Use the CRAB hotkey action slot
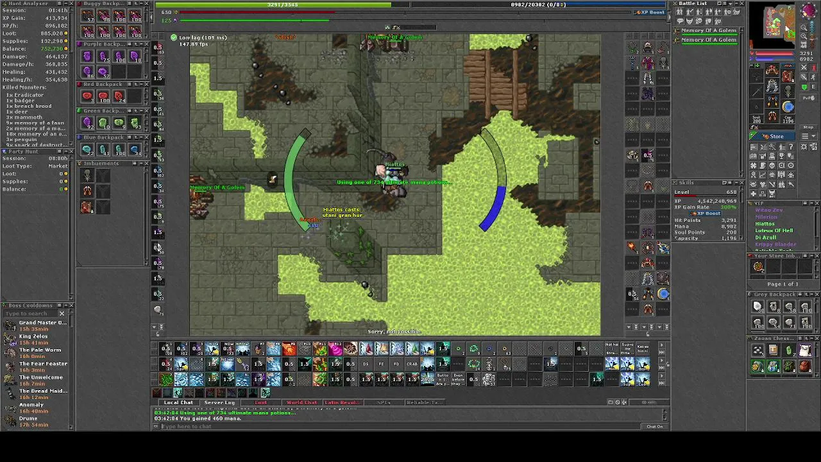This screenshot has height=462, width=821. (412, 364)
